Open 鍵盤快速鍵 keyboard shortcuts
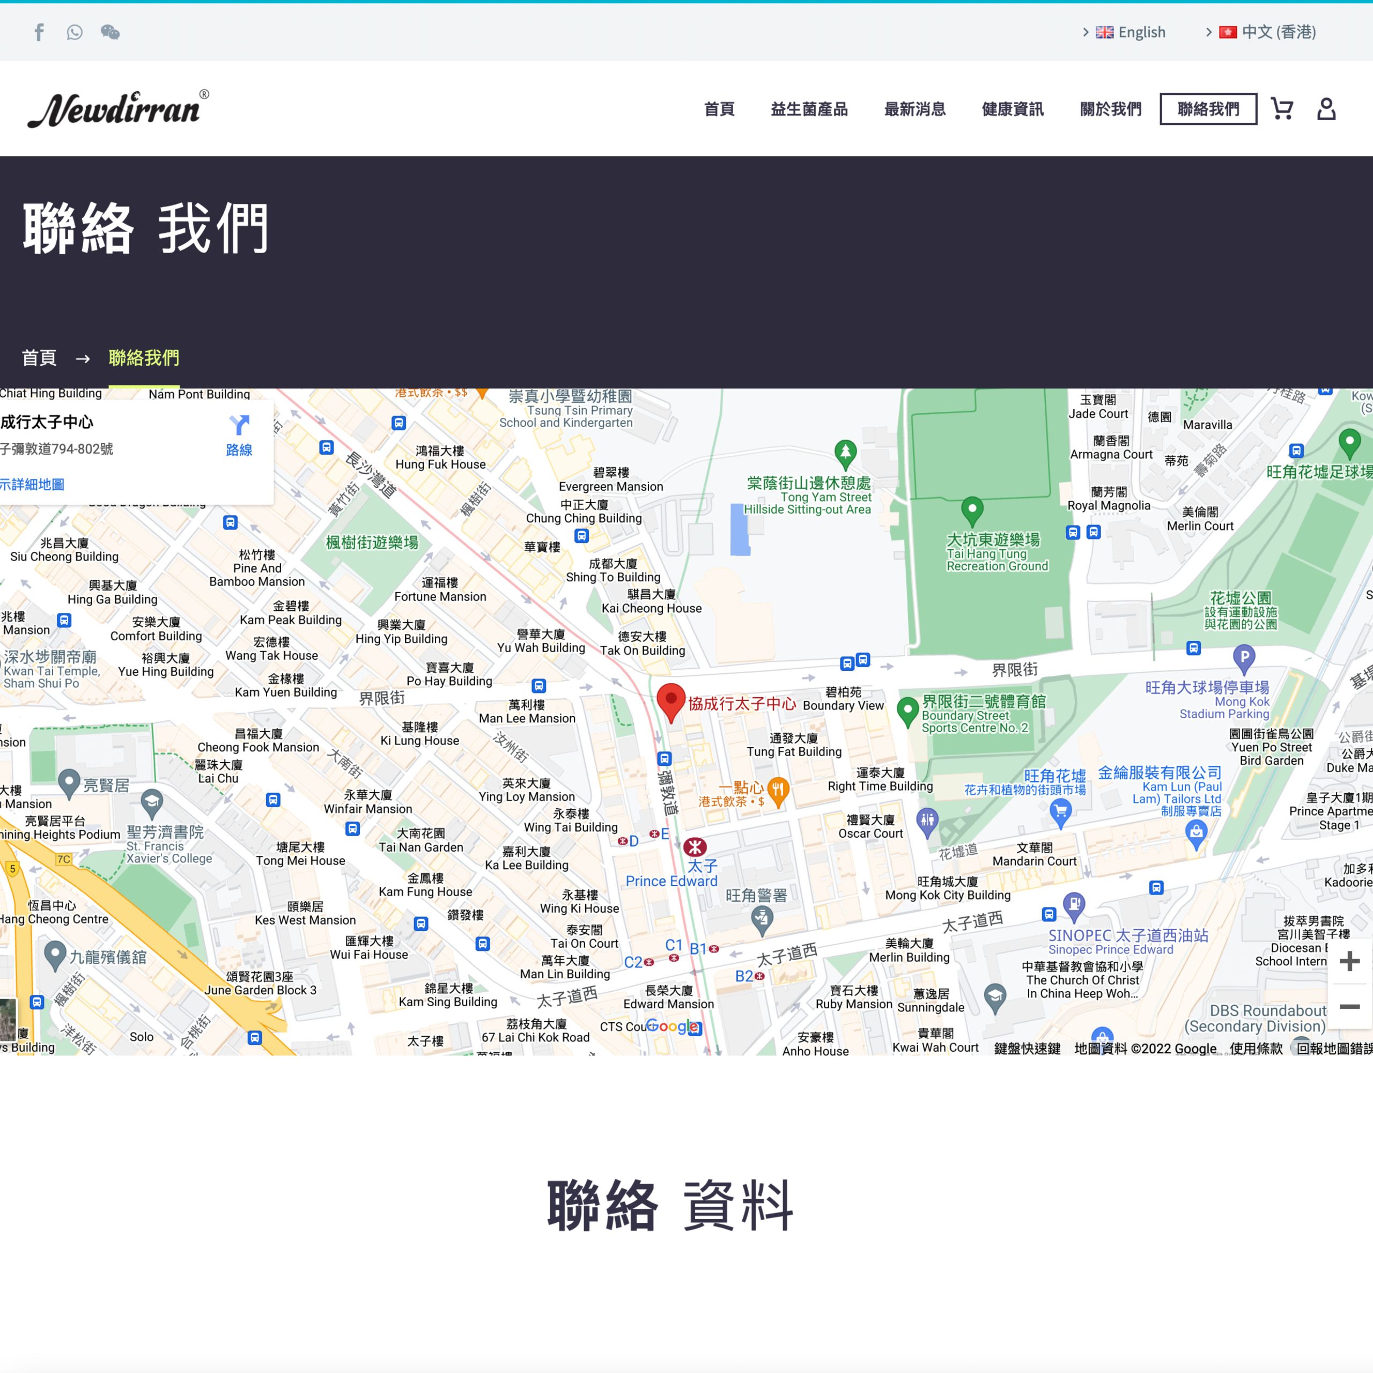 point(1027,1048)
